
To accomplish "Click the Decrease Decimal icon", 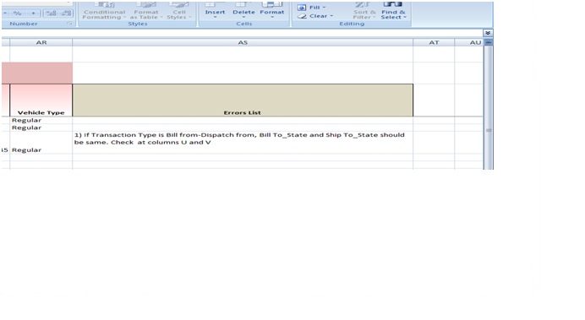I will (66, 13).
